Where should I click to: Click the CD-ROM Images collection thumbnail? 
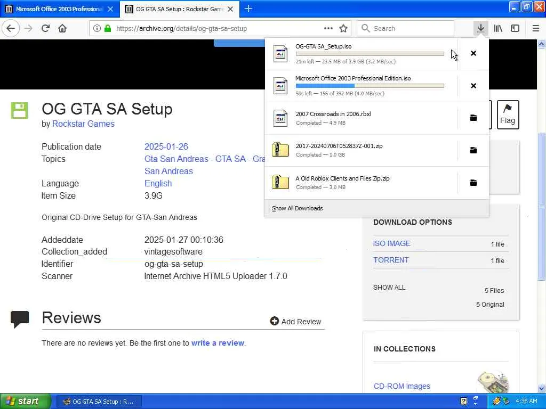(x=493, y=382)
